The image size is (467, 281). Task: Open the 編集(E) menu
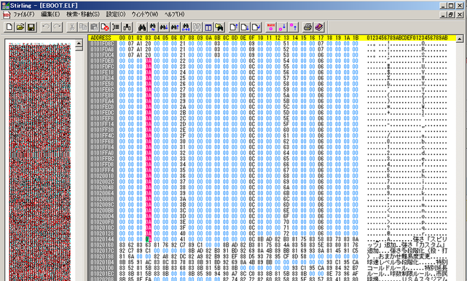click(50, 14)
